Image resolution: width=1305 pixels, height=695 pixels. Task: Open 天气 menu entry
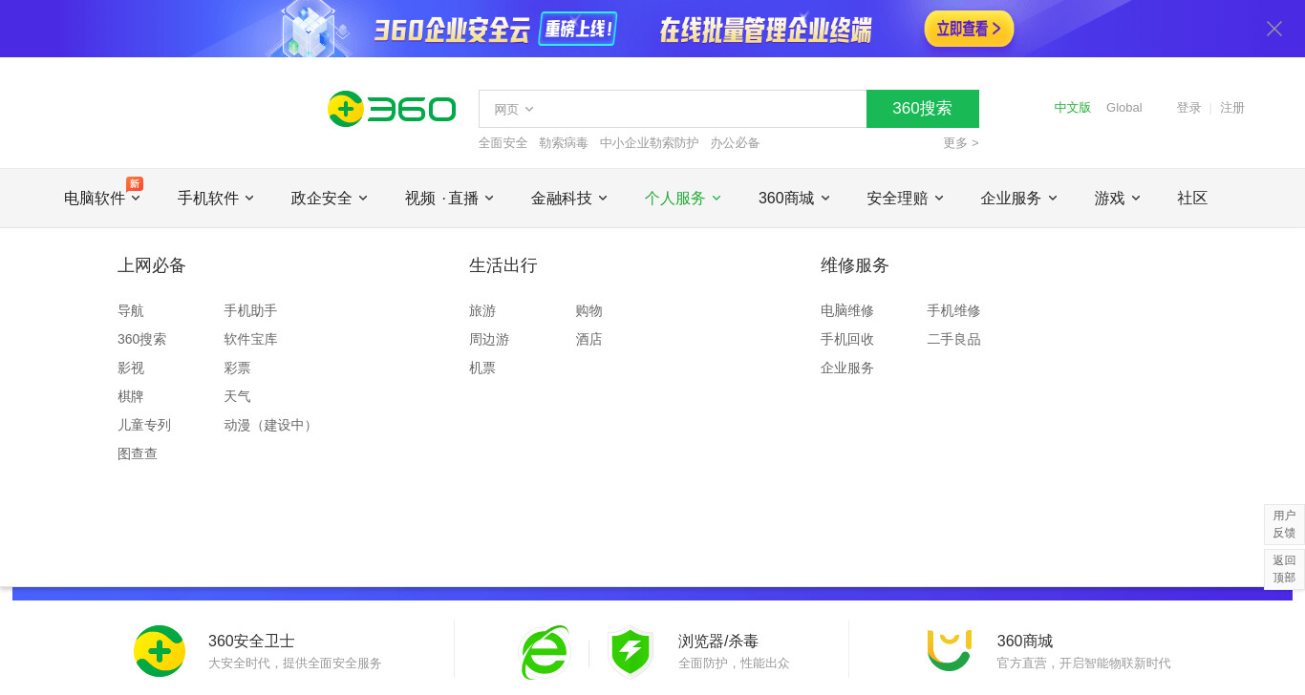(x=237, y=397)
